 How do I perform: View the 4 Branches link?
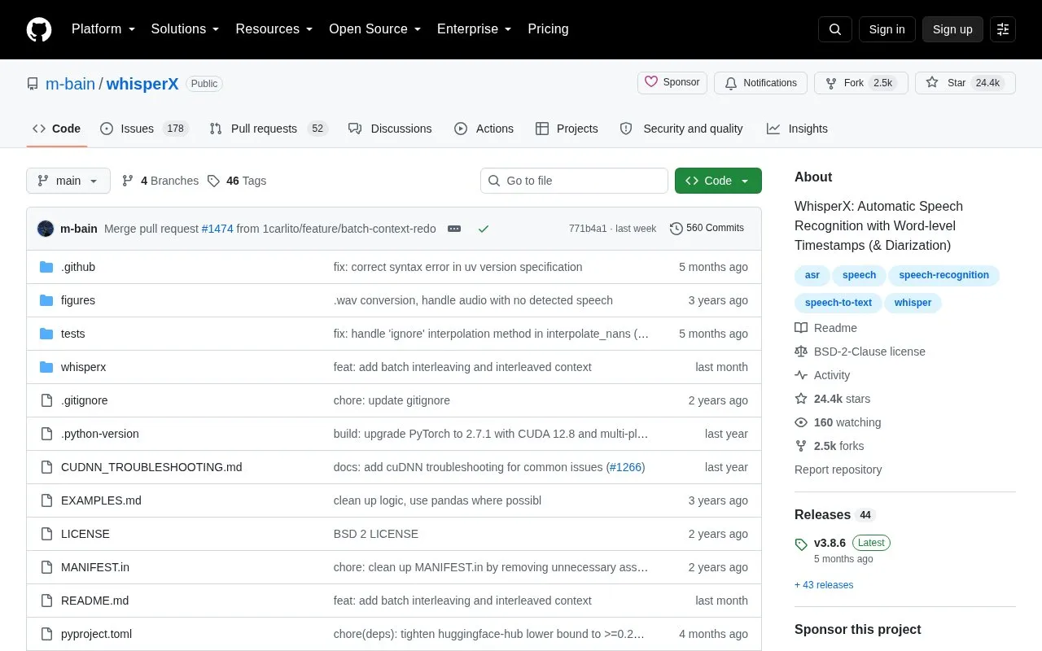(160, 181)
